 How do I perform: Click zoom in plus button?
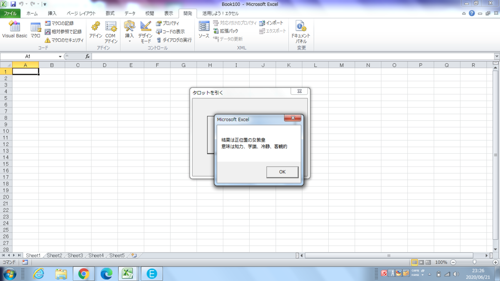495,262
